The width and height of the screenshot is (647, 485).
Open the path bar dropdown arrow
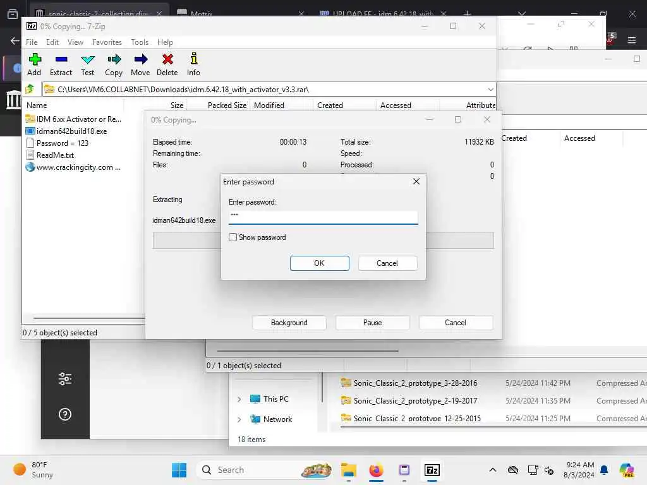(x=490, y=89)
